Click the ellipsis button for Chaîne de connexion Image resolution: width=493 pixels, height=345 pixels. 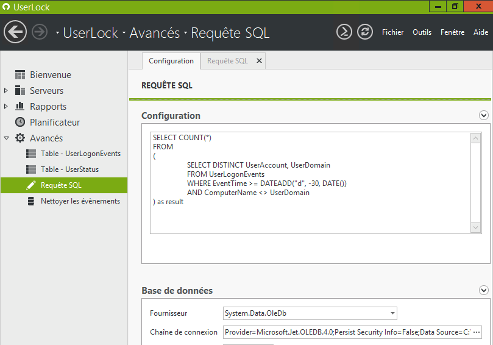coord(477,332)
